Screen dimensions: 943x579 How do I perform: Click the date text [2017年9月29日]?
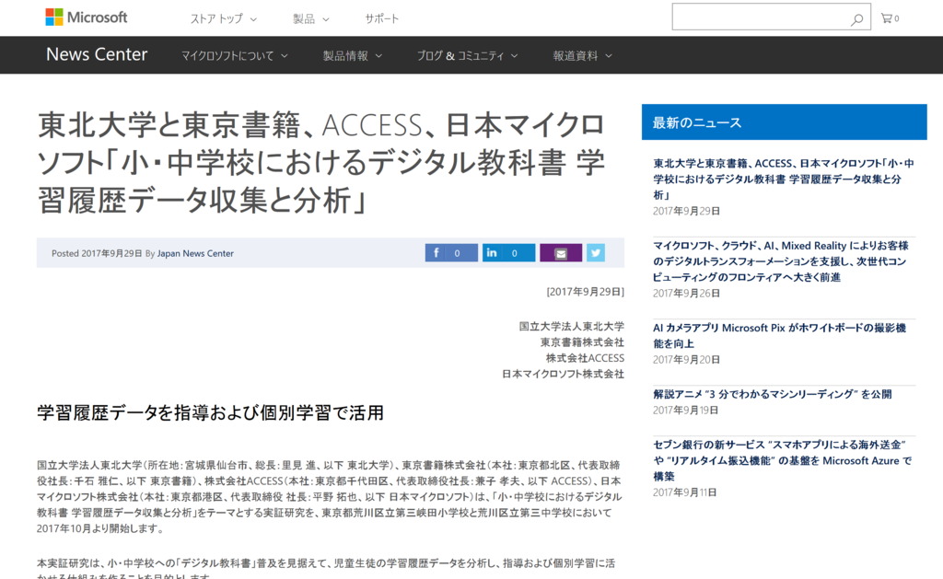585,292
